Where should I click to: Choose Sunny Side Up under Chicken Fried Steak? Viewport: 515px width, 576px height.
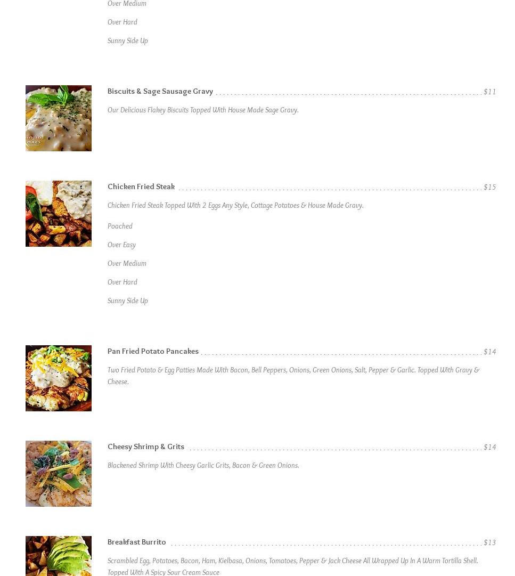128,301
